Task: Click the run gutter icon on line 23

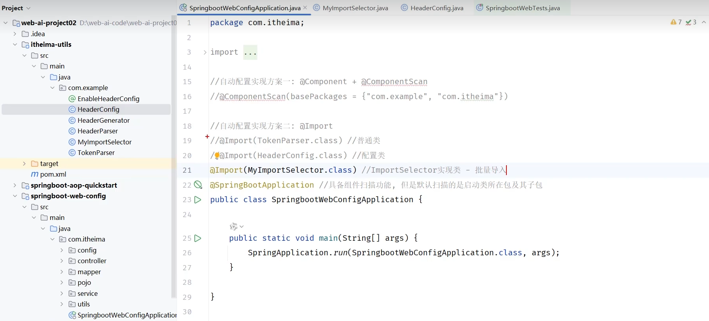Action: click(198, 200)
